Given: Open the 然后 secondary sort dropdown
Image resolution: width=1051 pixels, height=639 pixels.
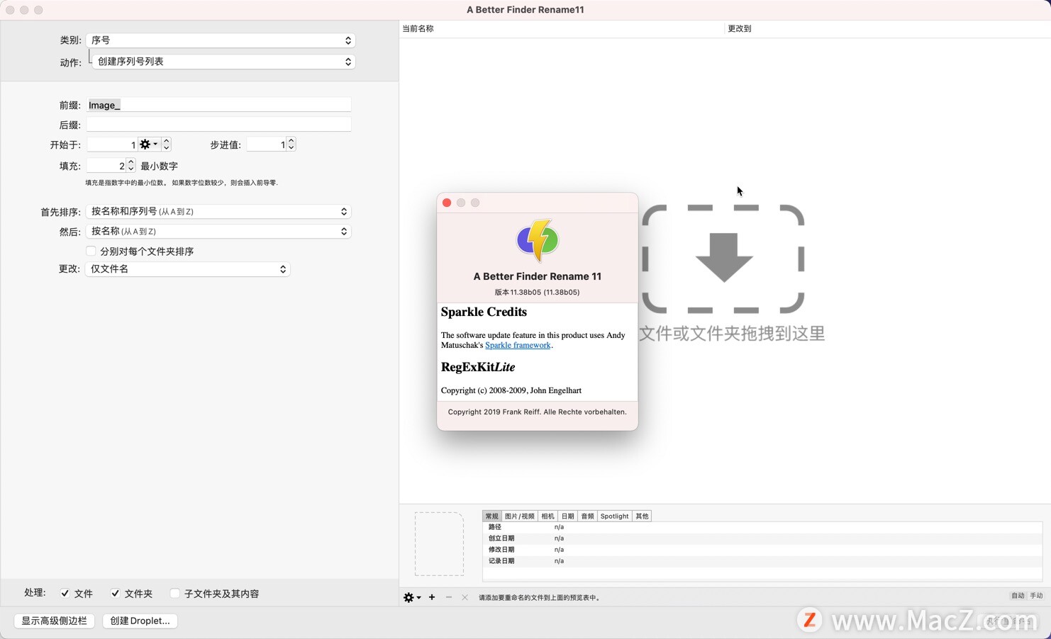Looking at the screenshot, I should click(x=218, y=232).
